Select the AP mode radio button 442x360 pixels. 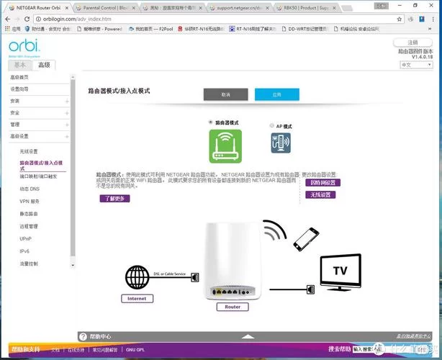pyautogui.click(x=271, y=125)
